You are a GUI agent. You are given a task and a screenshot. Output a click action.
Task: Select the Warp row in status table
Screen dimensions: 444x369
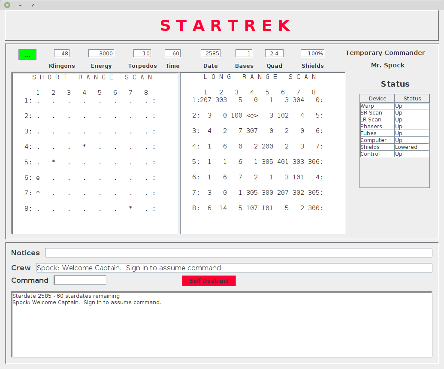394,106
